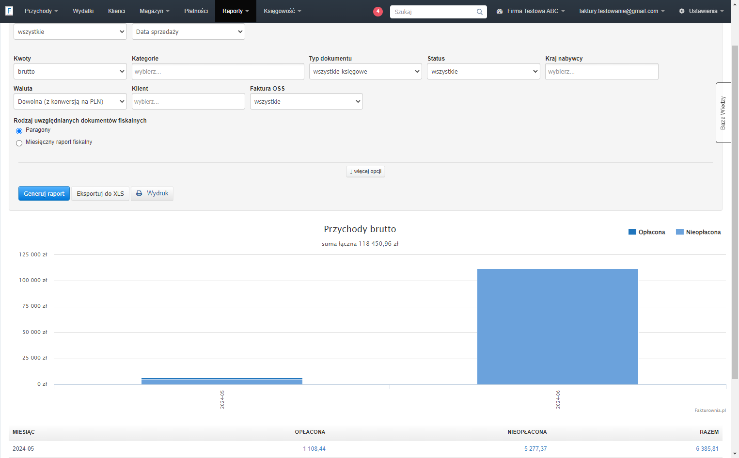
Task: Open the top 'wszystkie' dropdown beside Data sprzedaży
Action: (x=70, y=32)
